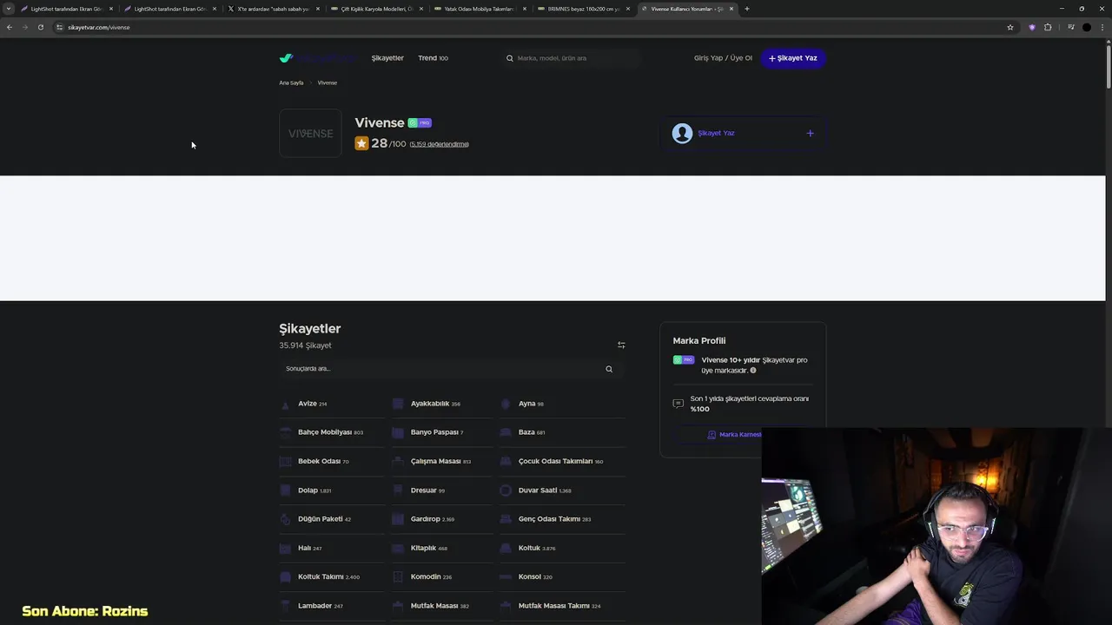1112x625 pixels.
Task: Open the new tab plus button
Action: pyautogui.click(x=747, y=9)
